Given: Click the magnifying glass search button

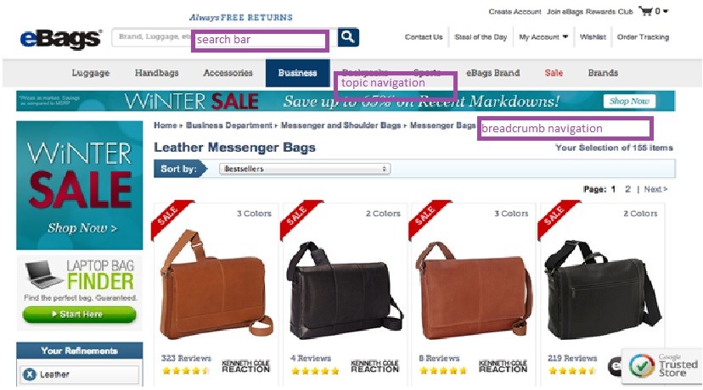Looking at the screenshot, I should (348, 37).
